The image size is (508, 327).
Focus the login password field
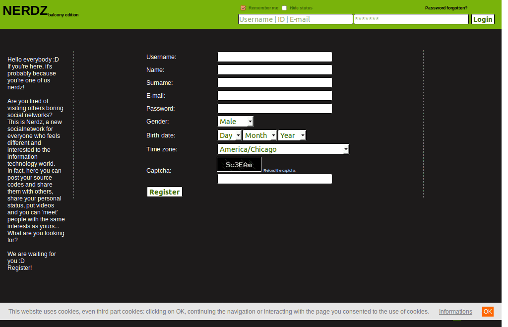(x=411, y=19)
